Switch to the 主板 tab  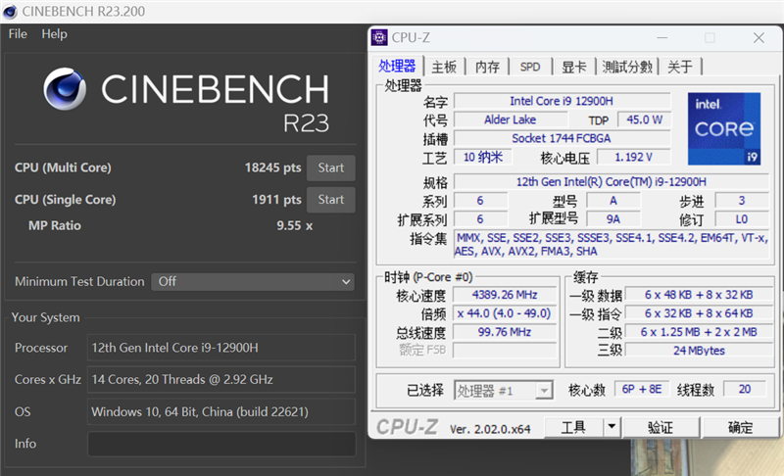pos(444,67)
